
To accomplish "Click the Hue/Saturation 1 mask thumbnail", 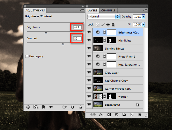I will [112, 64].
